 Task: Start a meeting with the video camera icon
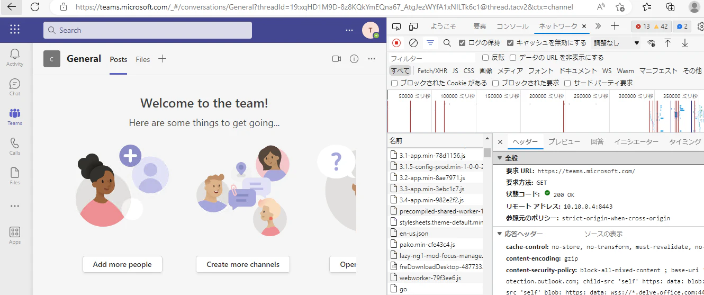pos(337,59)
